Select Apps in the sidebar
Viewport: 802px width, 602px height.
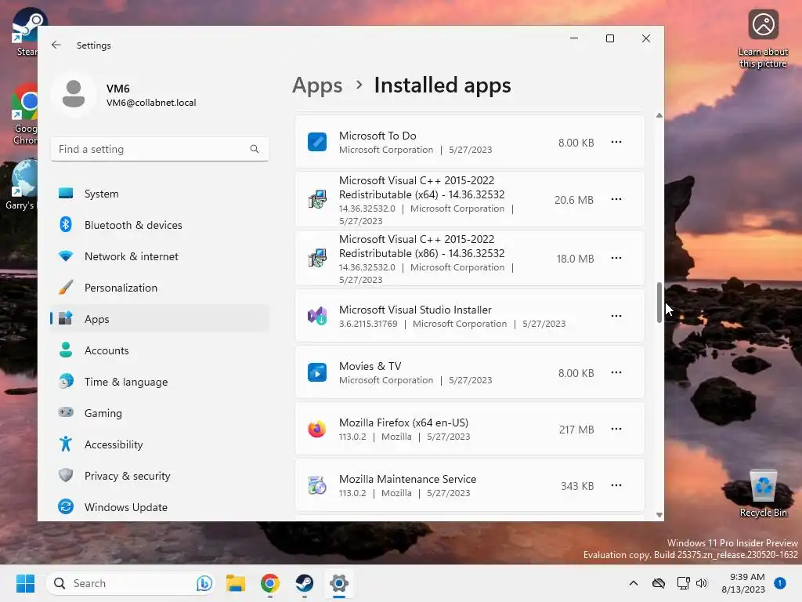click(160, 319)
